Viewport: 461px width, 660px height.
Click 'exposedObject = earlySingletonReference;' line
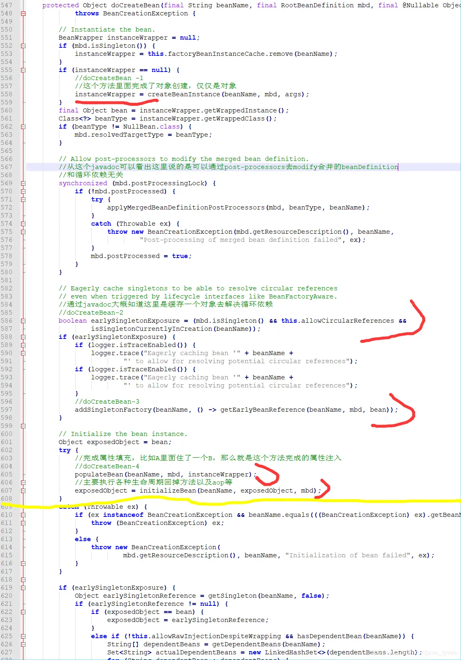pos(188,620)
